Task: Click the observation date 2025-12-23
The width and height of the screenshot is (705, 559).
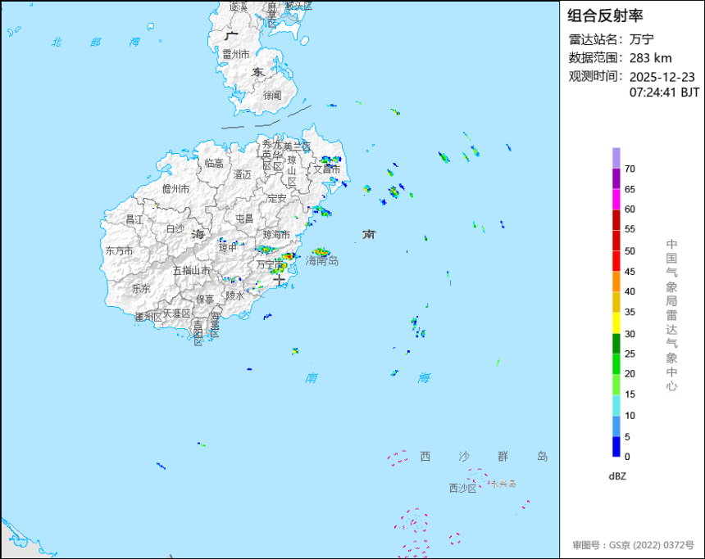Action: [662, 77]
